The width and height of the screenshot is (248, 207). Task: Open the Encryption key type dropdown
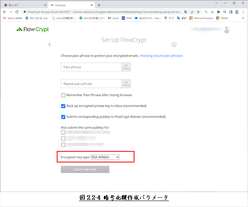tap(105, 157)
